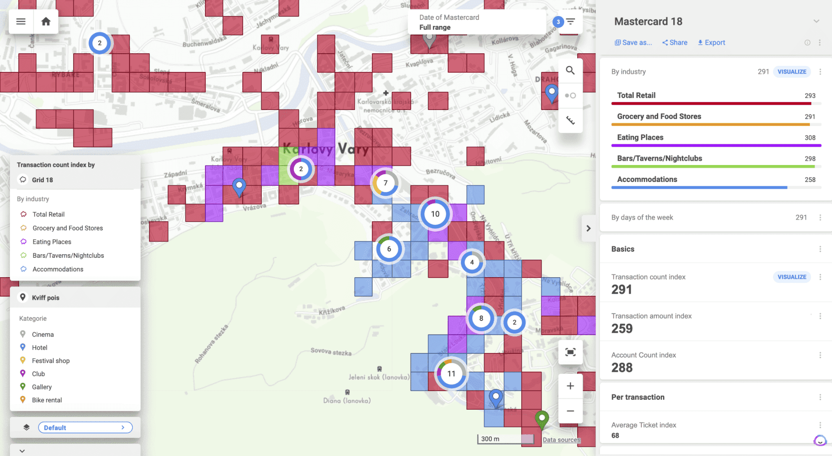The height and width of the screenshot is (456, 832).
Task: Open the layers icon beside Default
Action: (x=26, y=427)
